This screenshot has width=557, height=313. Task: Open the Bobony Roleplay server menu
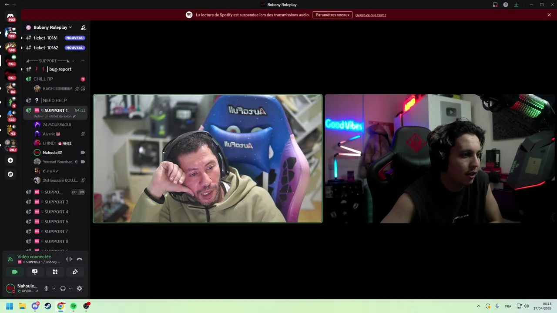tap(53, 27)
